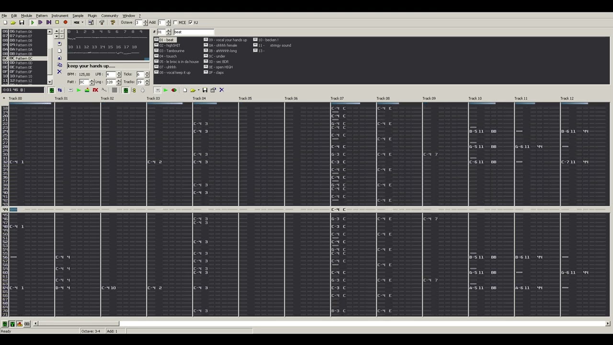
Task: Click the Add value input field
Action: coord(161,23)
